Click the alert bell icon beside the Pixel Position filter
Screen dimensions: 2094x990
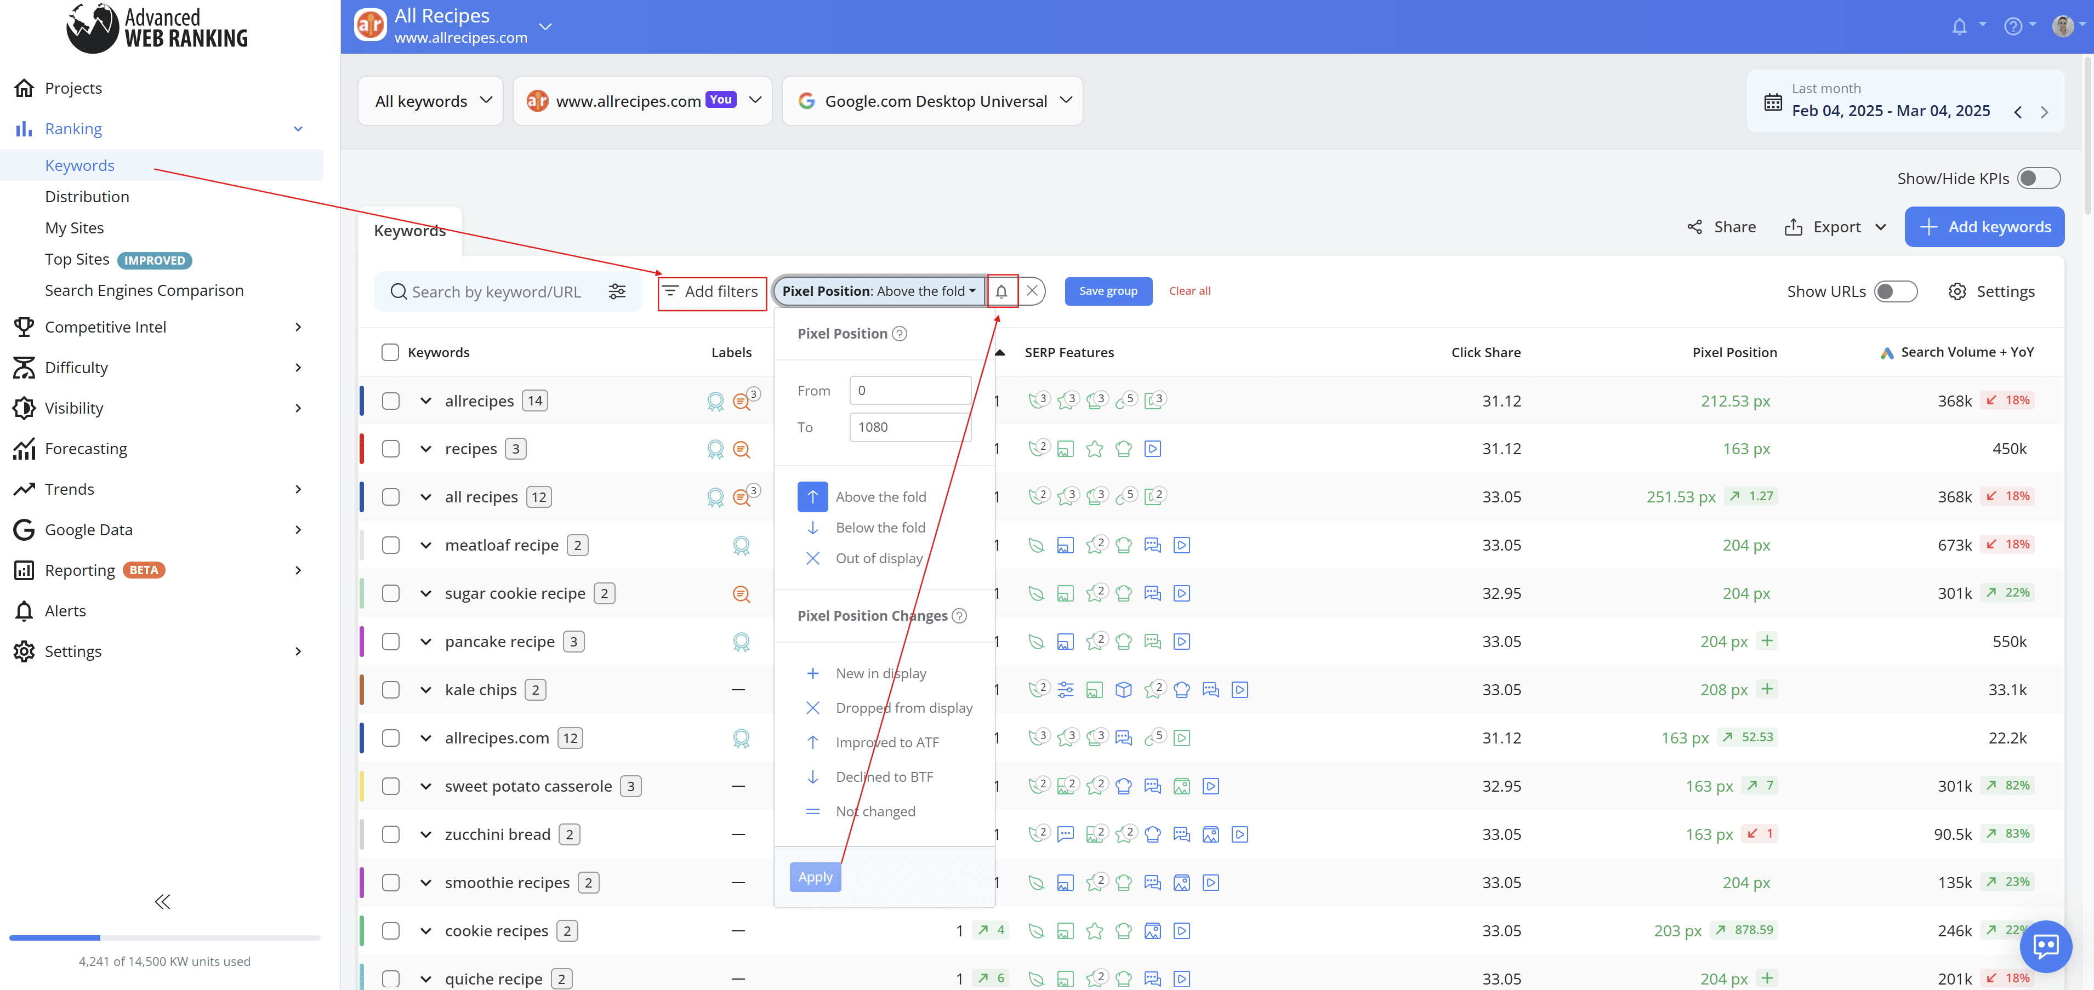[1002, 291]
